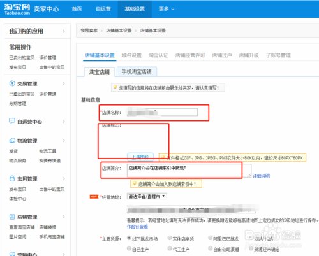Screen dimensions: 319x256
Task: Open 我要寄快递 link
Action: coord(50,160)
